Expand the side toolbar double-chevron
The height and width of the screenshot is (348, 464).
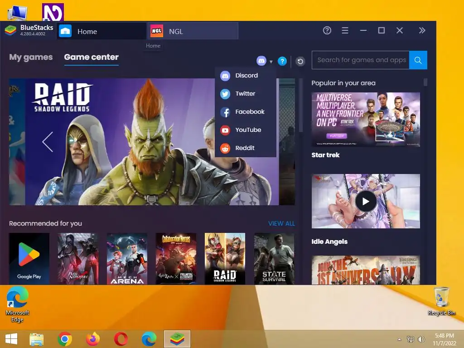pos(422,30)
